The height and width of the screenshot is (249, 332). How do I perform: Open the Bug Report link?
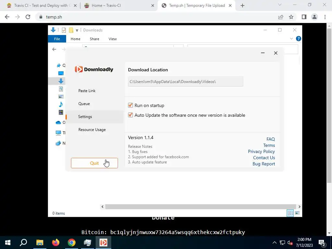[264, 164]
